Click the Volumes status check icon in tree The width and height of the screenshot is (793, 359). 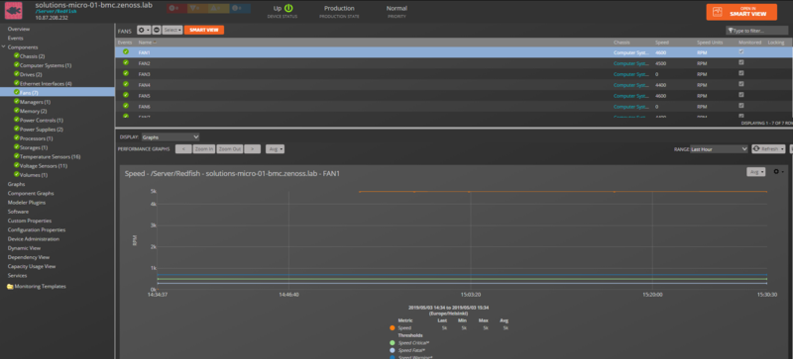tap(17, 175)
